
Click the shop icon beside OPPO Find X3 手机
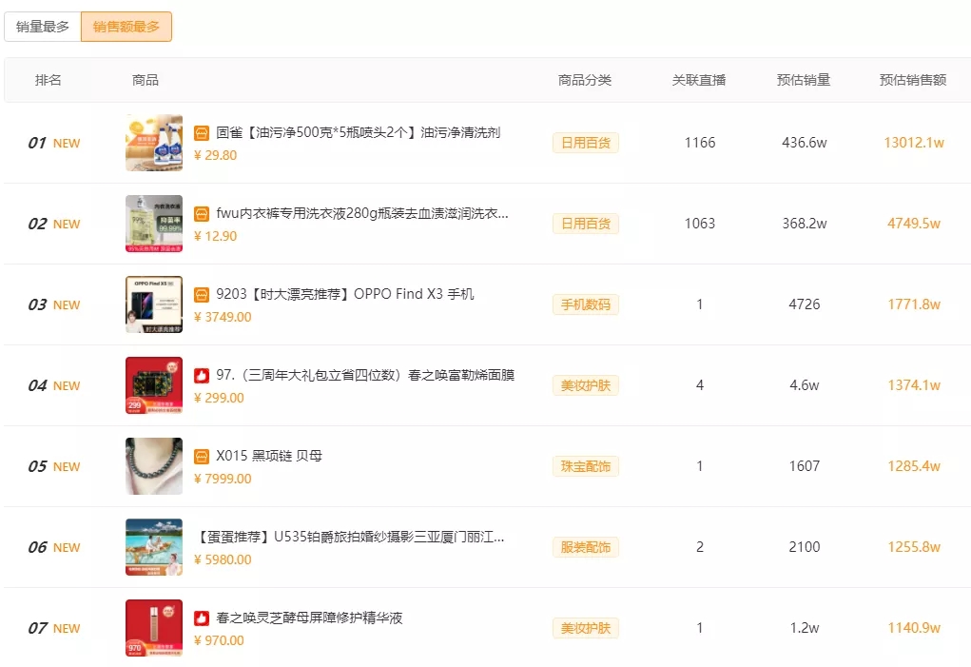(x=202, y=295)
